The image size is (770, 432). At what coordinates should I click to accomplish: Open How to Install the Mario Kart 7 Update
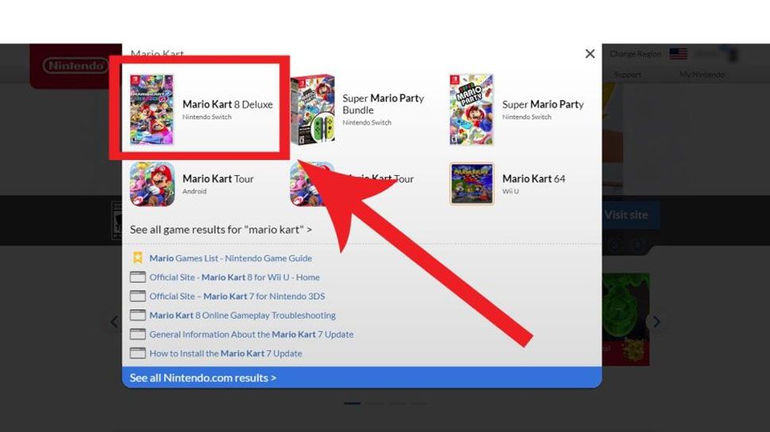(x=226, y=354)
